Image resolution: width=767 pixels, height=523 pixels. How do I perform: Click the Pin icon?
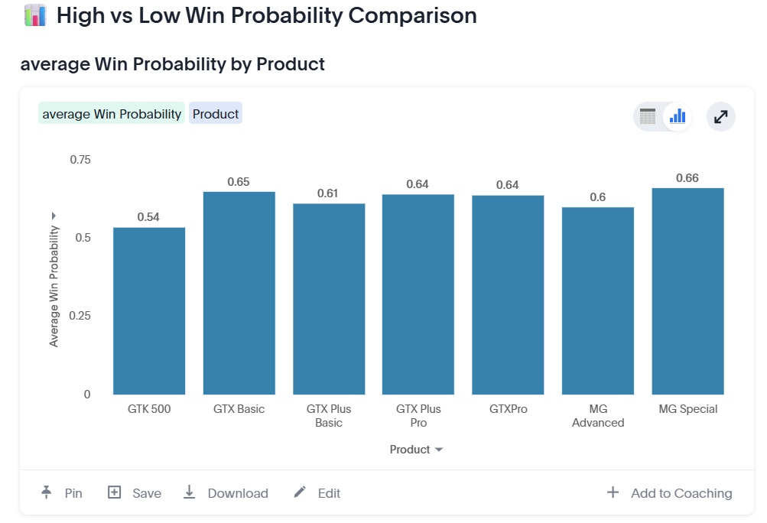pyautogui.click(x=47, y=492)
